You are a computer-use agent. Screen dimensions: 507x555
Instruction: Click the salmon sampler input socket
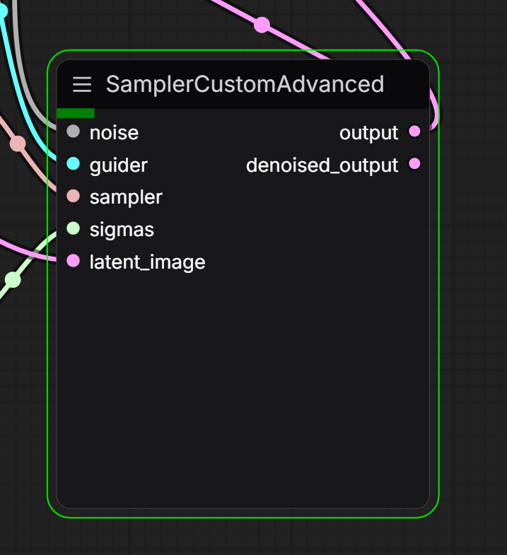74,196
